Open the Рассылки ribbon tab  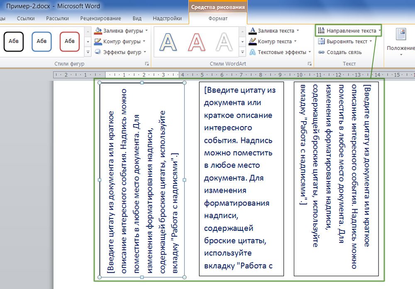[57, 19]
